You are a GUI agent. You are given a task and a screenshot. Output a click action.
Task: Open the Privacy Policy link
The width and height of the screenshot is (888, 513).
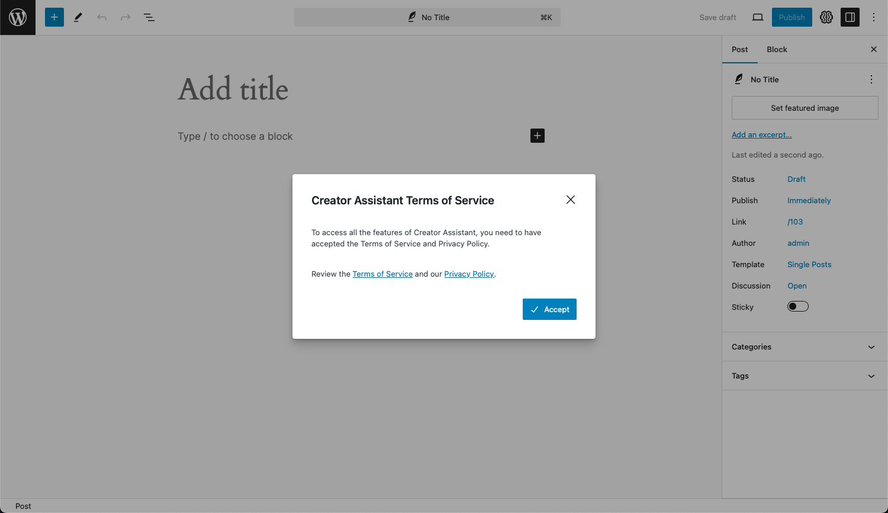pos(469,274)
